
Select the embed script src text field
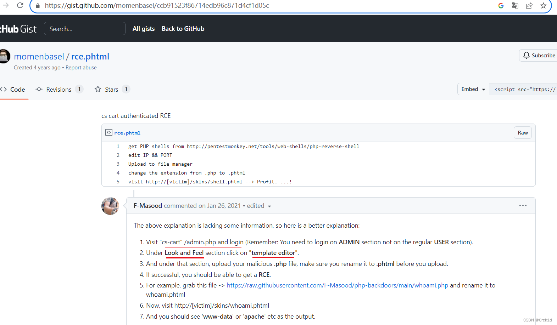(523, 89)
